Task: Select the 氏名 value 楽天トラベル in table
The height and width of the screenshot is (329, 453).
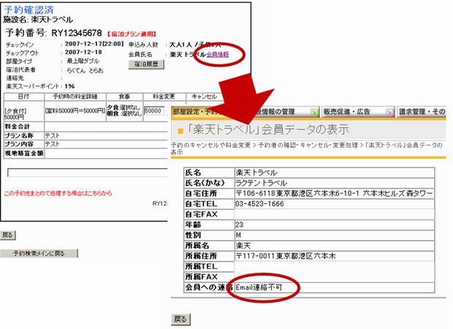Action: click(x=256, y=173)
